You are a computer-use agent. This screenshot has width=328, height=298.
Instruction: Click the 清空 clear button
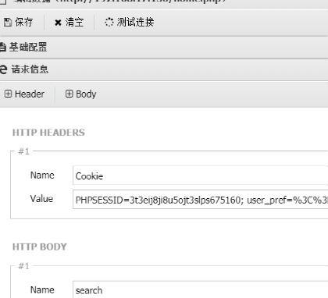pyautogui.click(x=69, y=23)
